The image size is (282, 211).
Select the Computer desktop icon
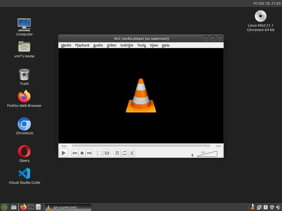24,27
